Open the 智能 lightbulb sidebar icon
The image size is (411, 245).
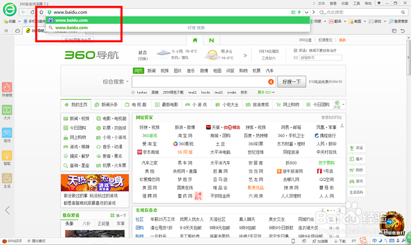[7, 158]
